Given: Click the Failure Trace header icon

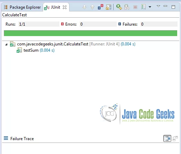Looking at the screenshot, I should pos(6,138).
